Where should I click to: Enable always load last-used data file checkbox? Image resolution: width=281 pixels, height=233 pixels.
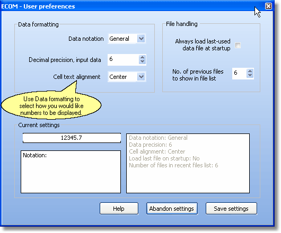pos(238,45)
